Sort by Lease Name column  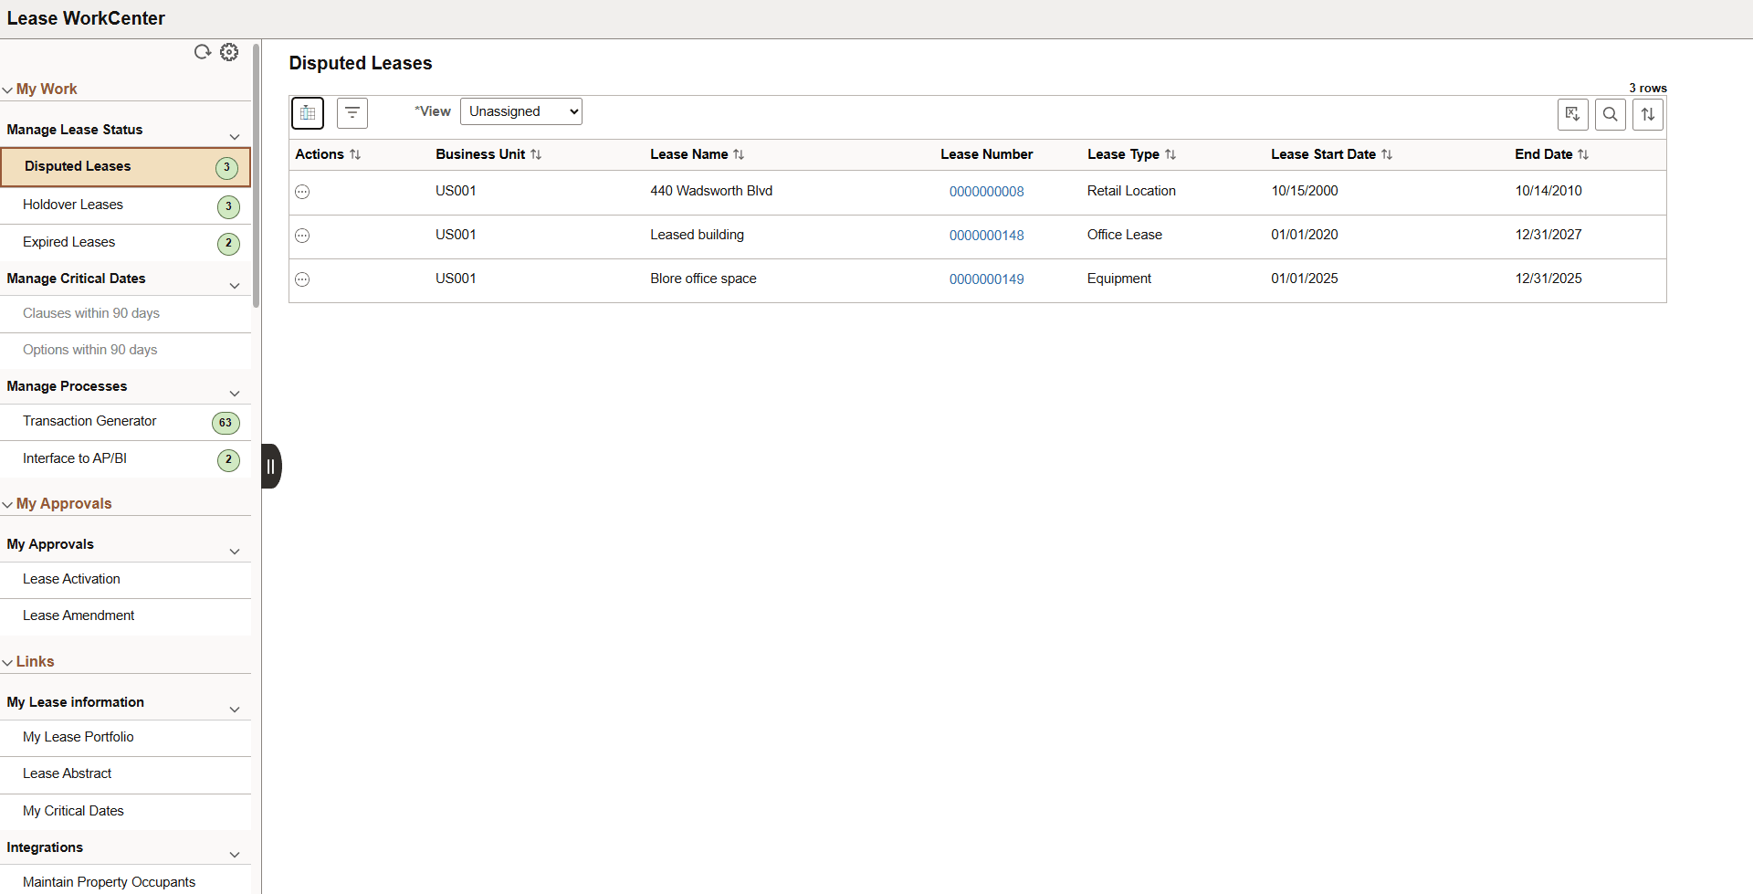tap(739, 155)
